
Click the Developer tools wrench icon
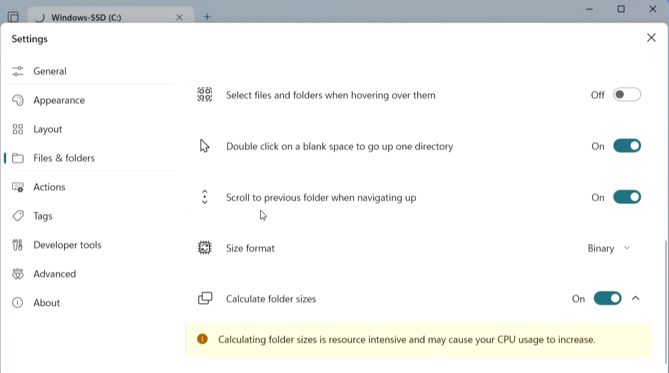coord(18,245)
